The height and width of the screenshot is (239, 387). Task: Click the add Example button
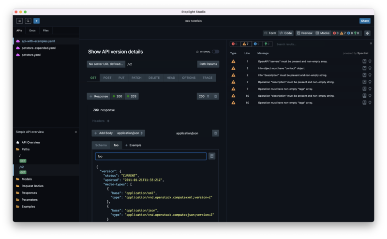[x=134, y=145]
